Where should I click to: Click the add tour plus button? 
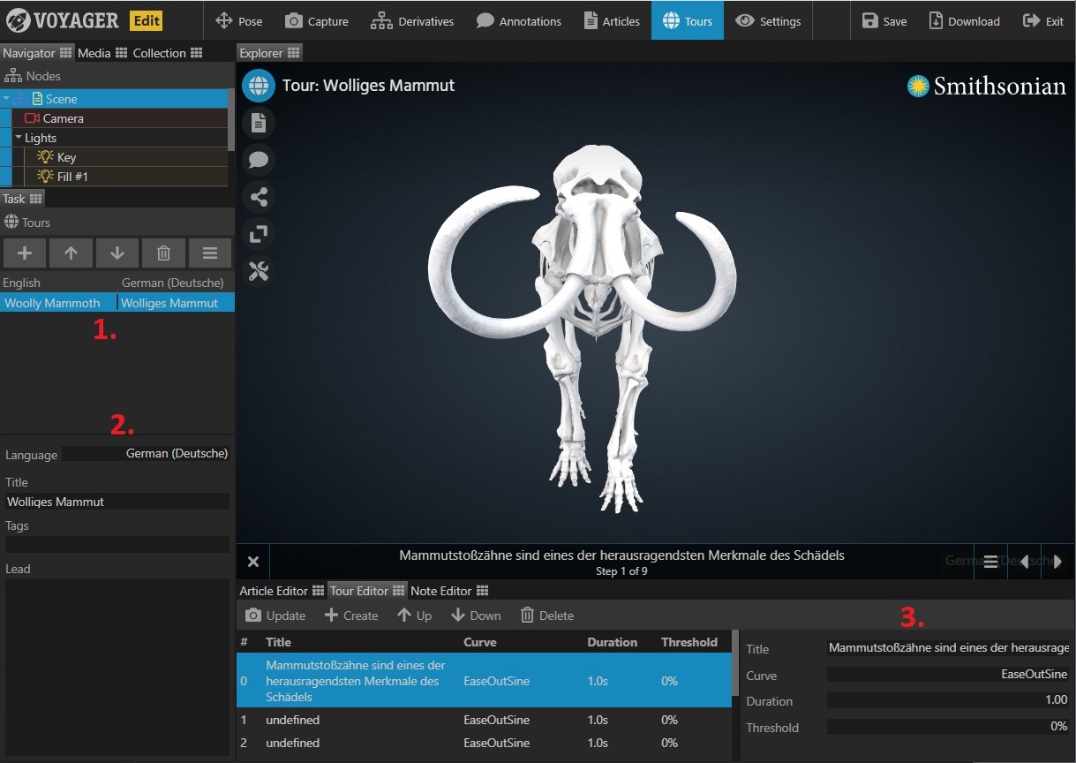pos(25,253)
